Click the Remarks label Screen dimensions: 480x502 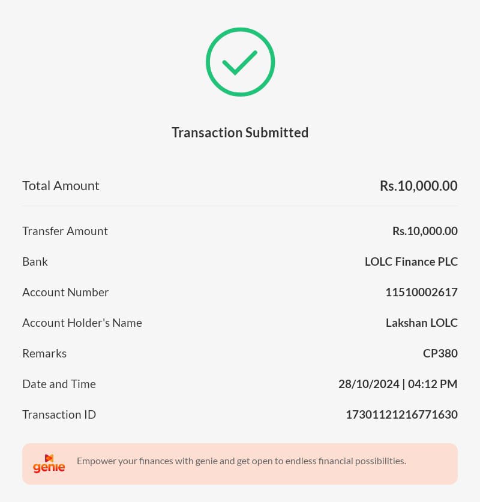click(44, 354)
